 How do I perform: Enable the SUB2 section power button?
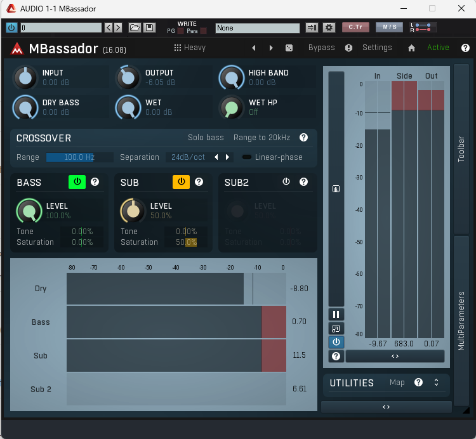coord(286,181)
